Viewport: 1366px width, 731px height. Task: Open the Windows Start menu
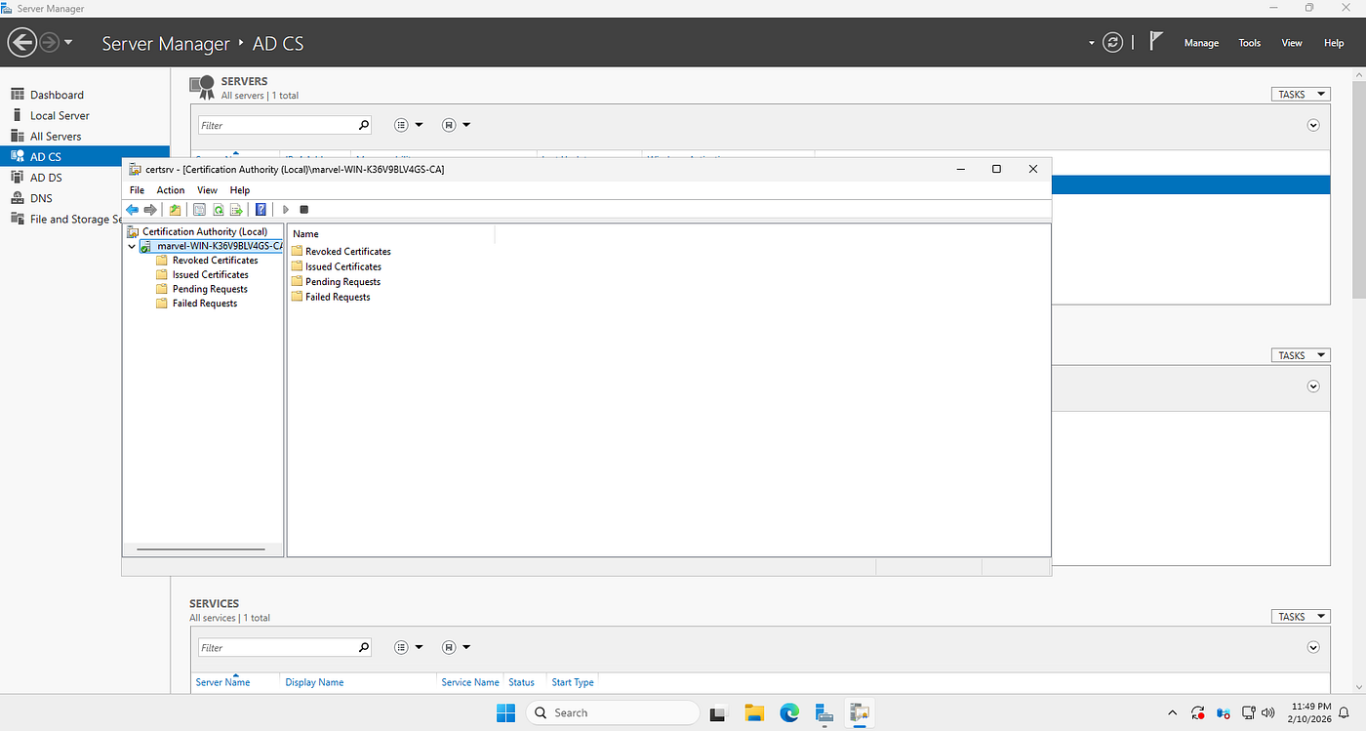point(505,712)
